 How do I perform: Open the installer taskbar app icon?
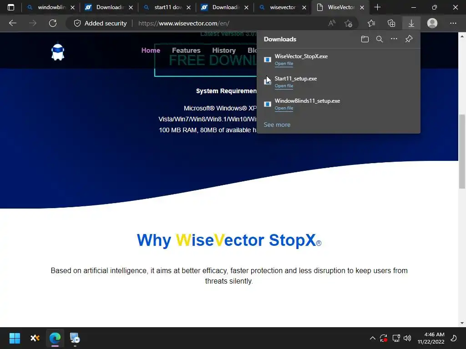point(75,338)
